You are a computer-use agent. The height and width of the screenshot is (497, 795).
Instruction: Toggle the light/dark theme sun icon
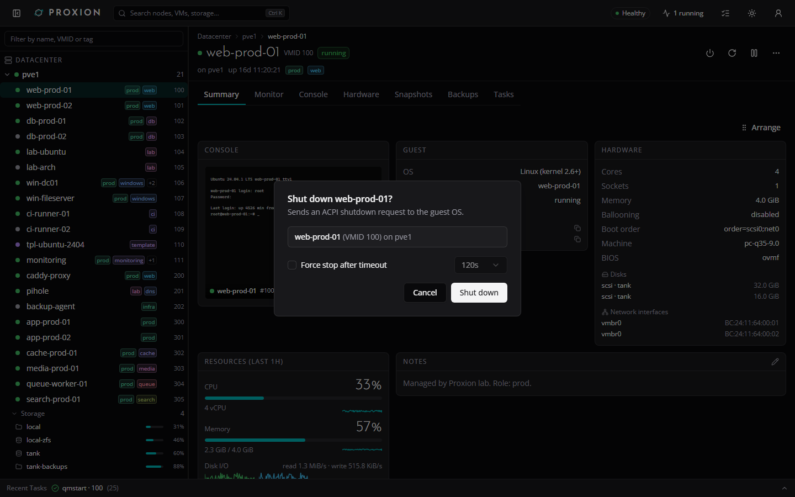(752, 13)
